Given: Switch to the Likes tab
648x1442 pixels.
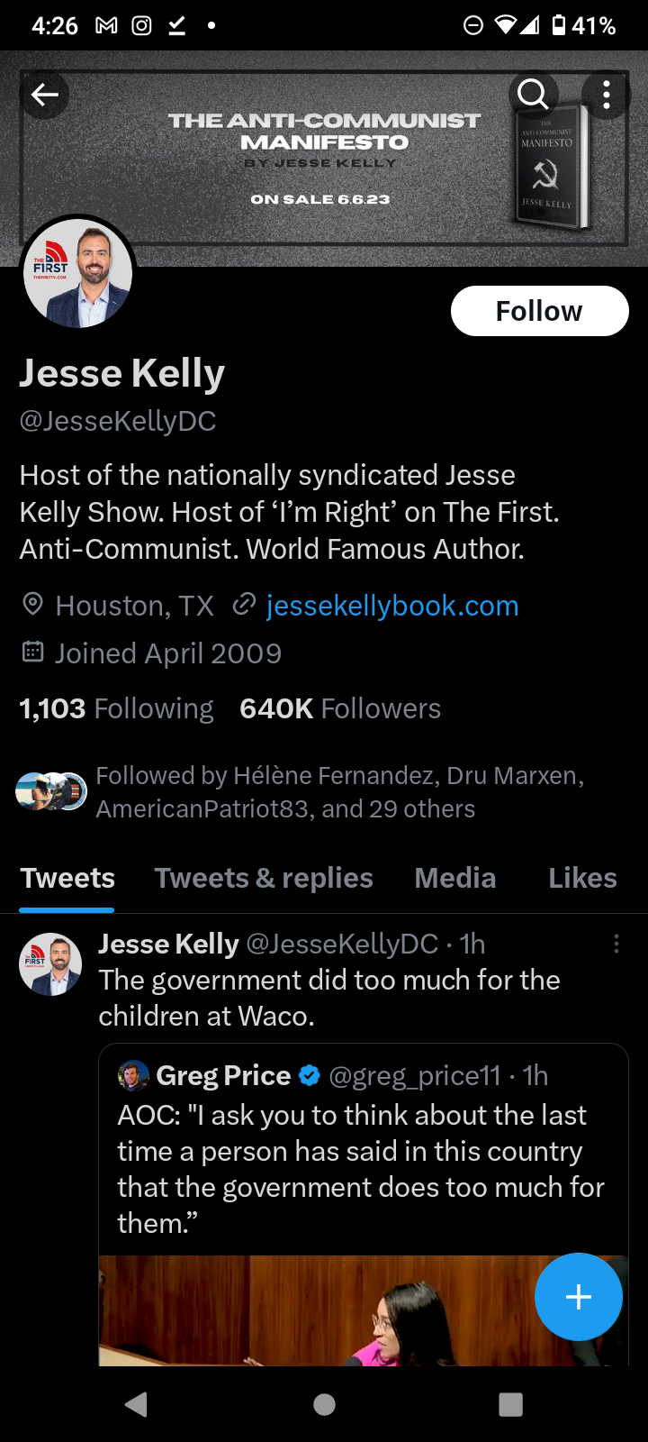Looking at the screenshot, I should (582, 878).
